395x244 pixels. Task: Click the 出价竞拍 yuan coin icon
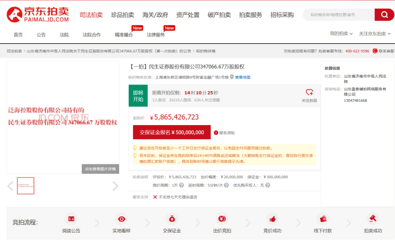222,219
